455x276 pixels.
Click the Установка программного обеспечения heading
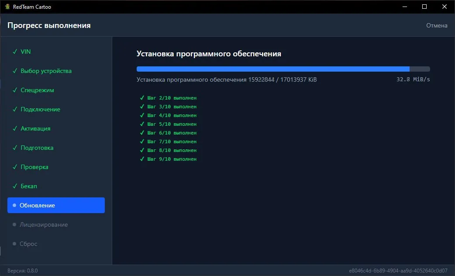209,54
